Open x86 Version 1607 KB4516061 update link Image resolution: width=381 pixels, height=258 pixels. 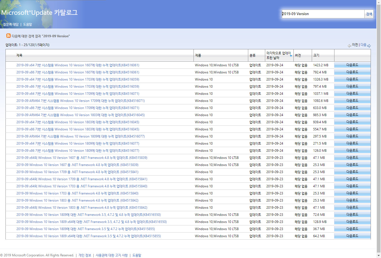pos(78,72)
